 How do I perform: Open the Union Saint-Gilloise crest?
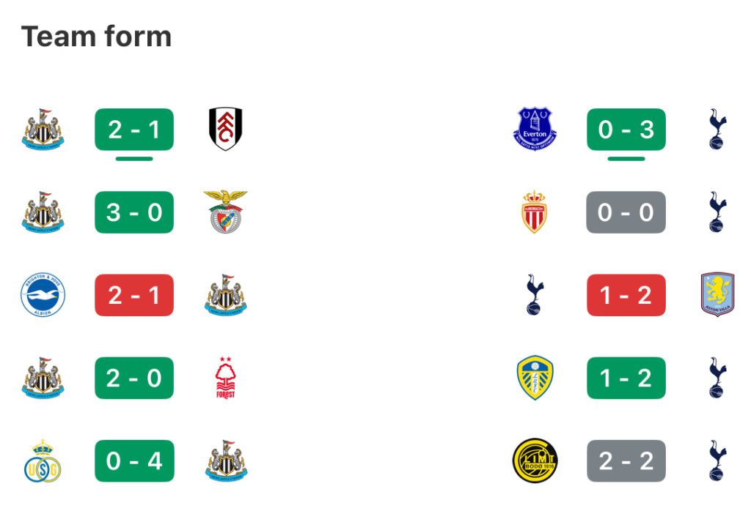(43, 461)
